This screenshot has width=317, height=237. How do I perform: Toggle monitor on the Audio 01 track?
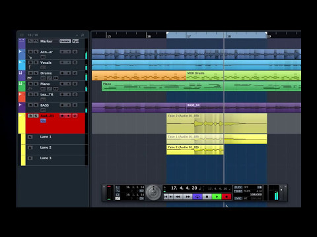(x=69, y=116)
